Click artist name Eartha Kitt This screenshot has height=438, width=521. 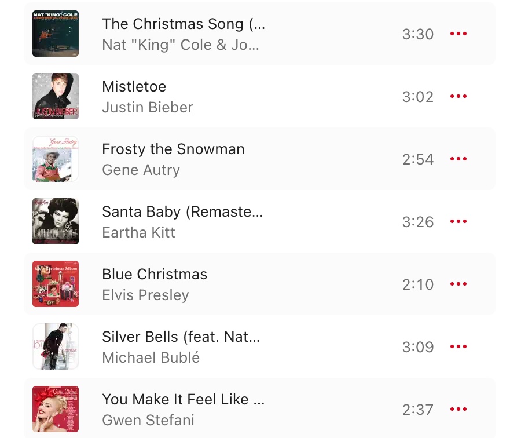pos(138,232)
